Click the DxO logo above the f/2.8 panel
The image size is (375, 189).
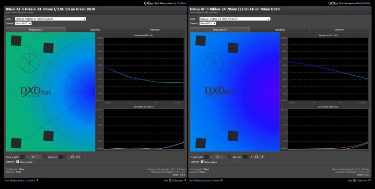[x=149, y=3]
